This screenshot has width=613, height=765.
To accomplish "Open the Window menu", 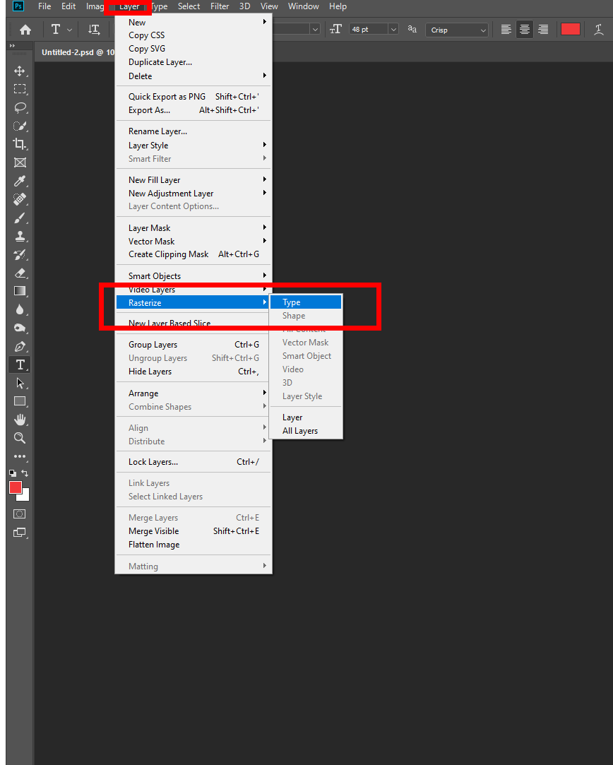I will click(x=304, y=6).
